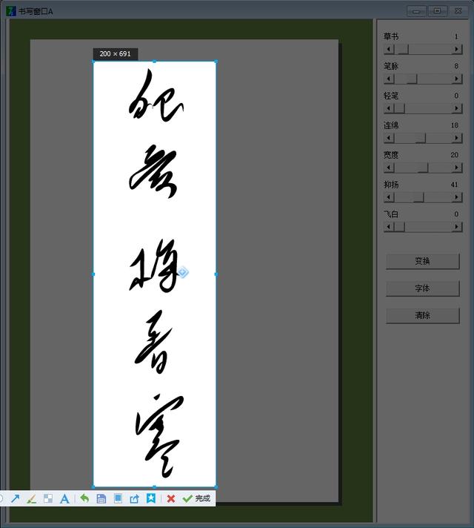Click the 草书 slider thumb
The height and width of the screenshot is (528, 474).
[403, 49]
